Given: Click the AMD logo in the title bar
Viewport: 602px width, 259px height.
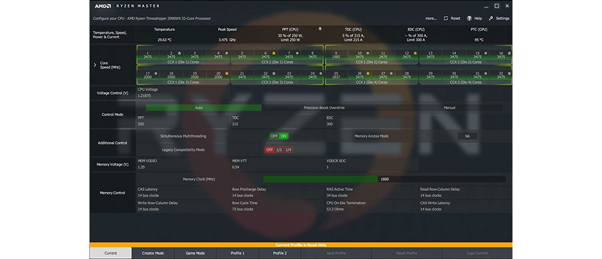Looking at the screenshot, I should point(103,6).
